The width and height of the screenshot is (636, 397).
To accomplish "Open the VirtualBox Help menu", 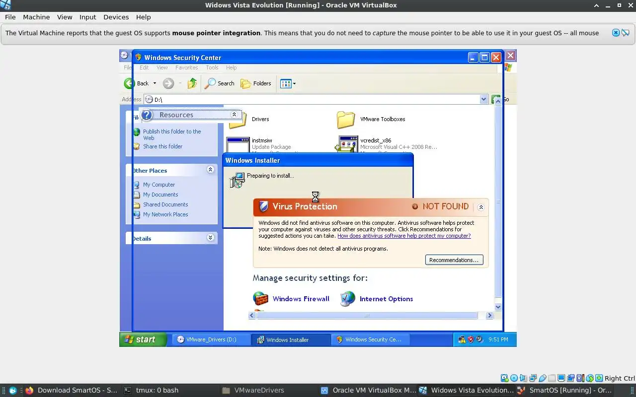I will click(x=143, y=17).
